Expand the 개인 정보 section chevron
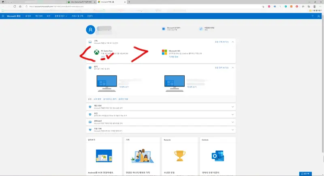The width and height of the screenshot is (324, 176). tap(232, 107)
